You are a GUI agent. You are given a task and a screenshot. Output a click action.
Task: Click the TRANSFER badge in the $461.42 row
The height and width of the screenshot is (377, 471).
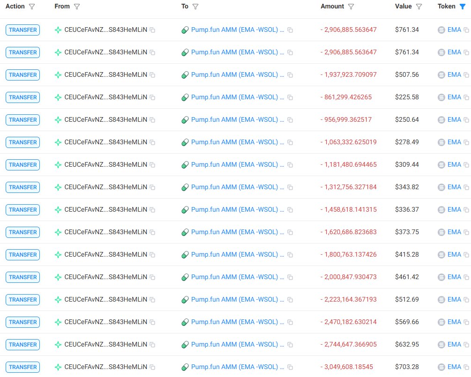point(22,277)
